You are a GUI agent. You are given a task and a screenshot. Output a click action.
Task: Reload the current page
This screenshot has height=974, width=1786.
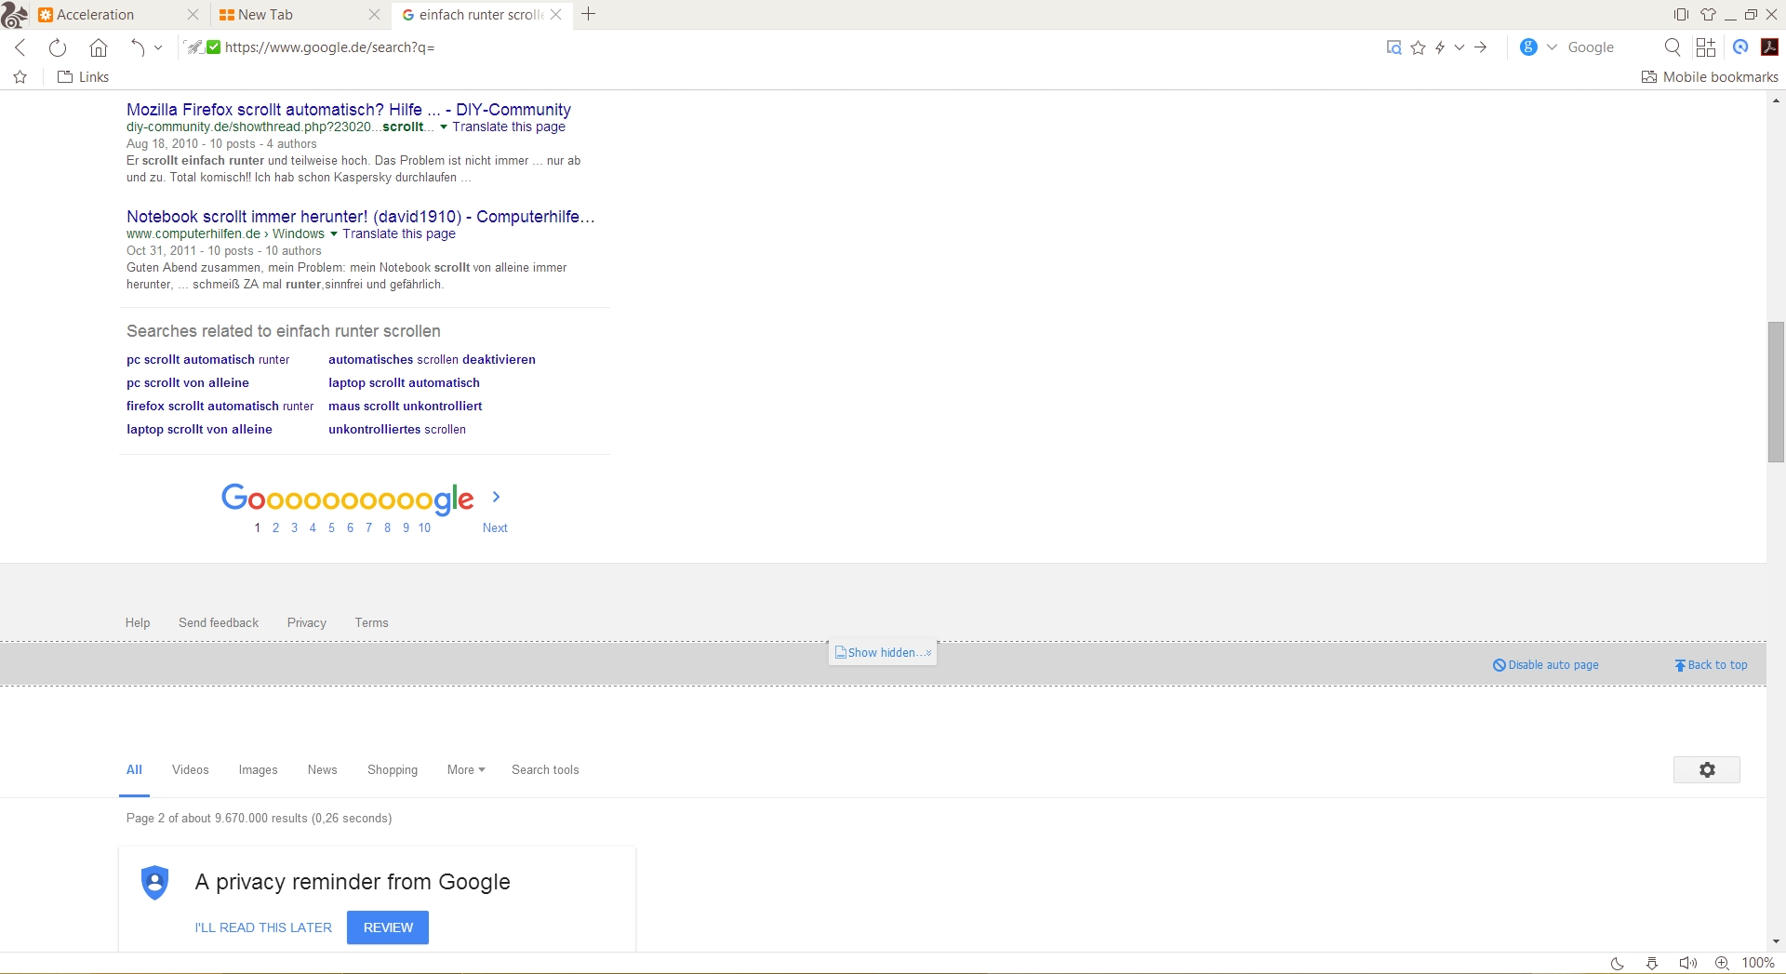58,47
